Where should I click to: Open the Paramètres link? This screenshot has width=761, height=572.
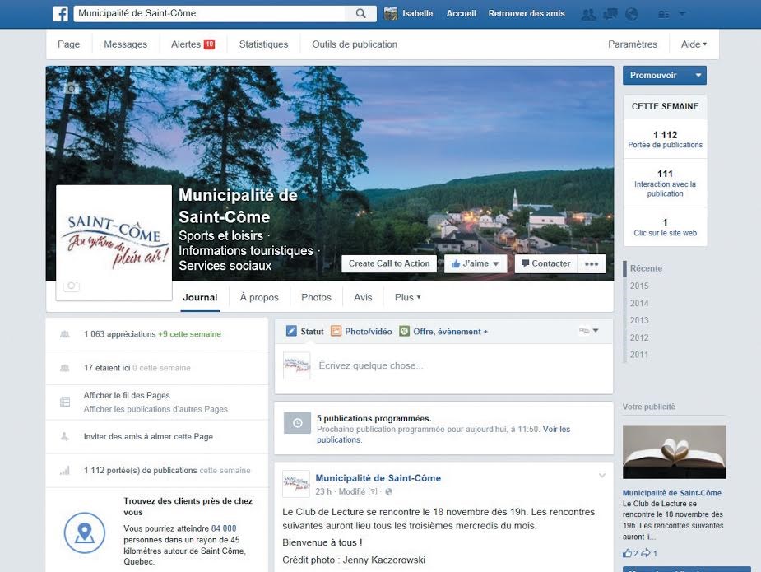[x=633, y=44]
